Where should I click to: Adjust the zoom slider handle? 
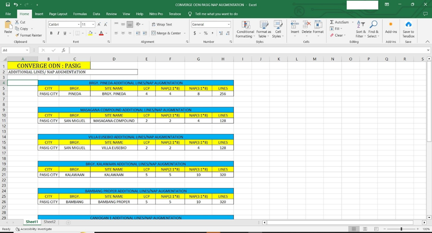tap(401, 229)
